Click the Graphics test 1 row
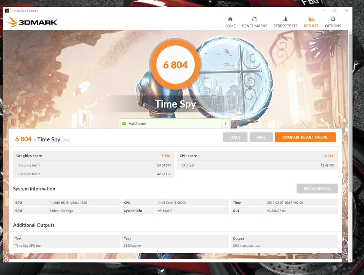364x275 pixels. tap(94, 165)
